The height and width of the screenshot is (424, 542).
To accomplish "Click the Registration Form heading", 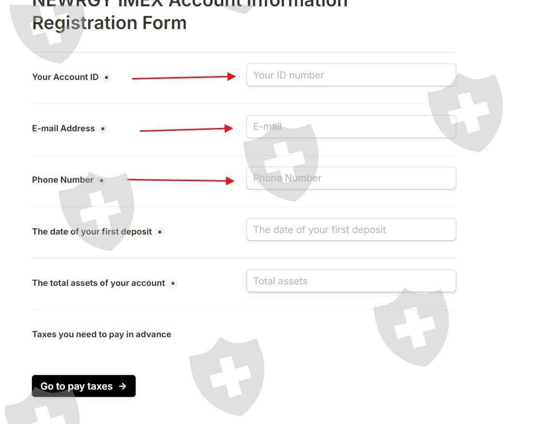I will tap(109, 23).
